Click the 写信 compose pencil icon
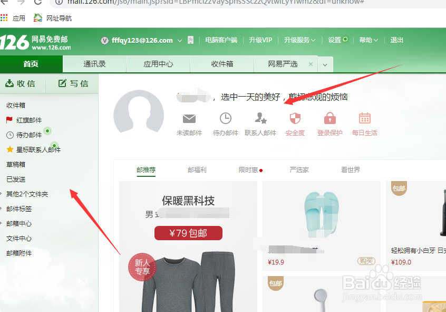Screen dimensions: 446x312 pos(62,83)
